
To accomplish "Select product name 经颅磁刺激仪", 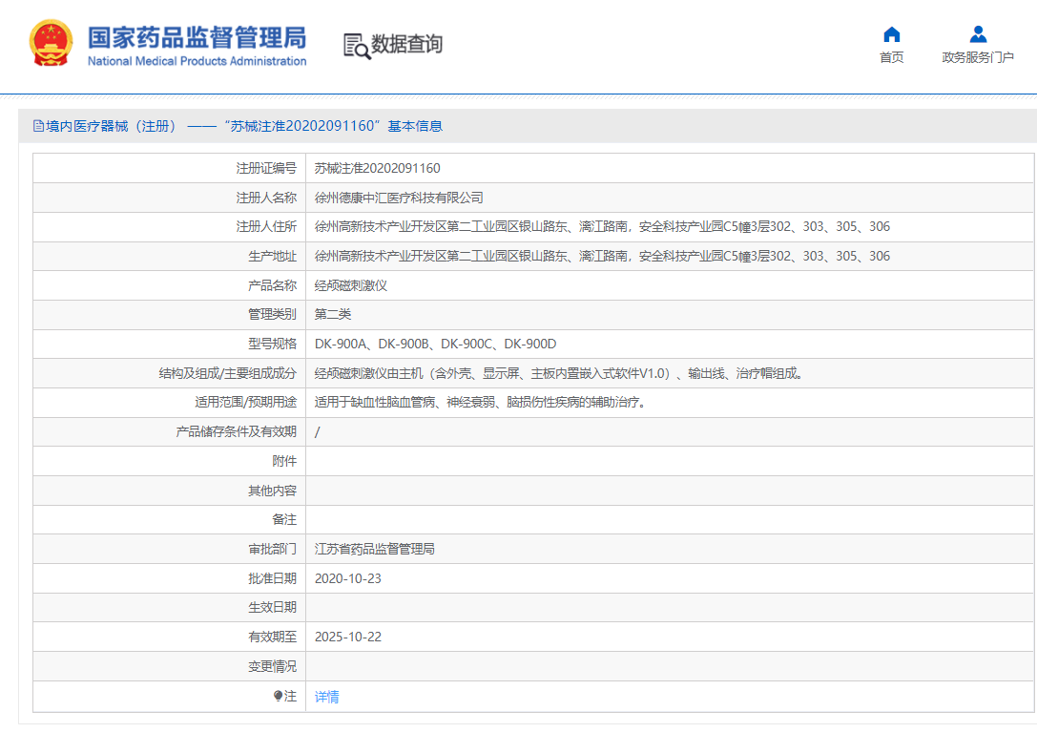I will tap(350, 285).
